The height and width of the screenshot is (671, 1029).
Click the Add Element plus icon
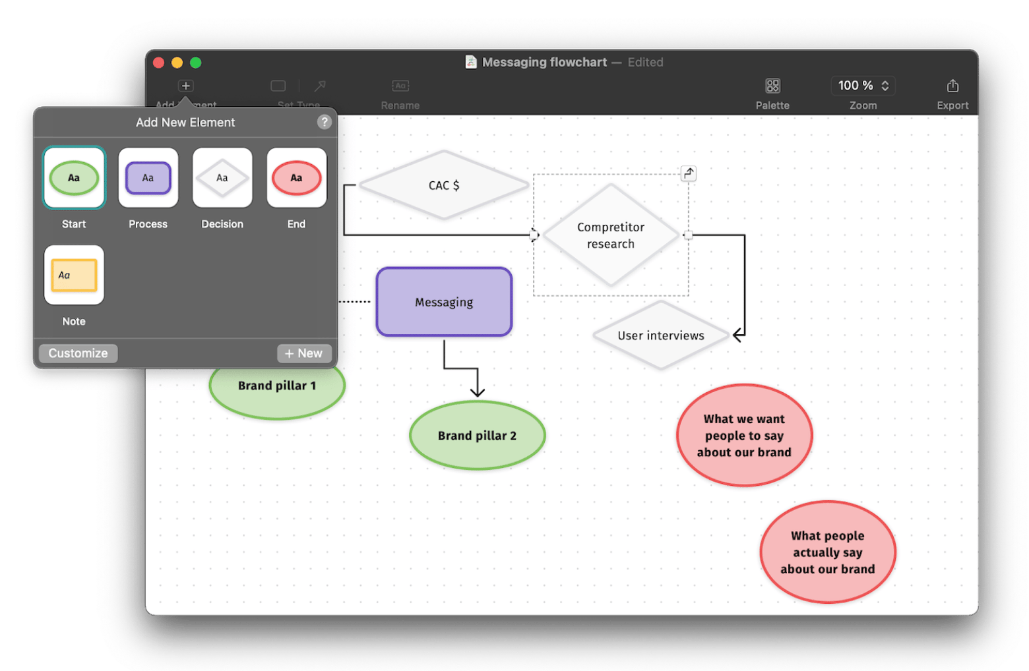pyautogui.click(x=185, y=86)
